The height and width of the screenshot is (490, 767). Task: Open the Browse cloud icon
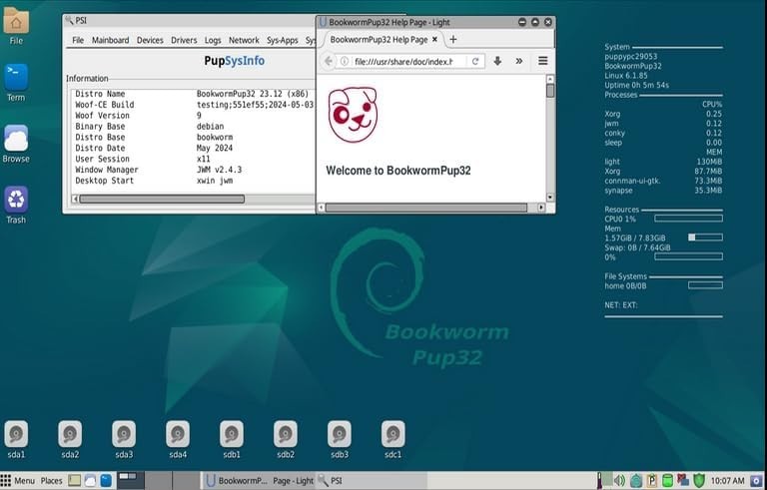pos(16,139)
